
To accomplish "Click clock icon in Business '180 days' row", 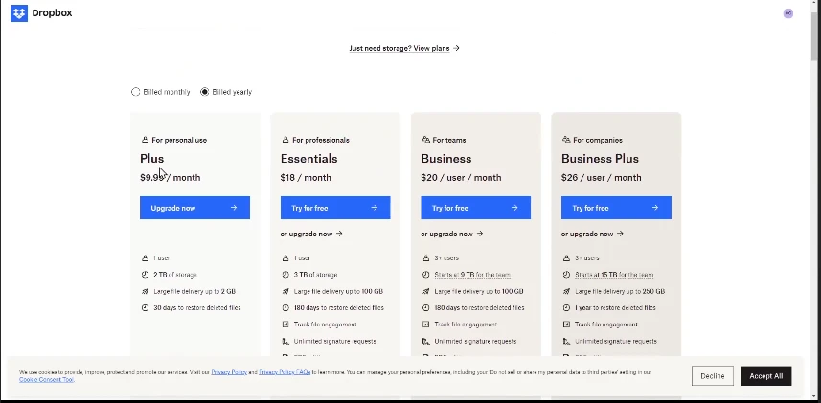I will (x=426, y=307).
